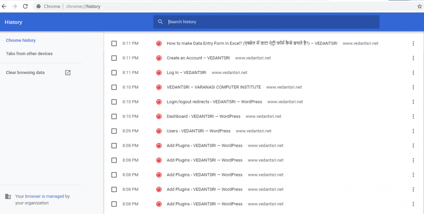Open Users ‹ VEDANTSRI — WordPress link
This screenshot has height=214, width=424.
pos(198,131)
